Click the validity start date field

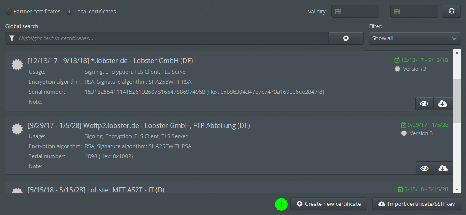coord(362,12)
